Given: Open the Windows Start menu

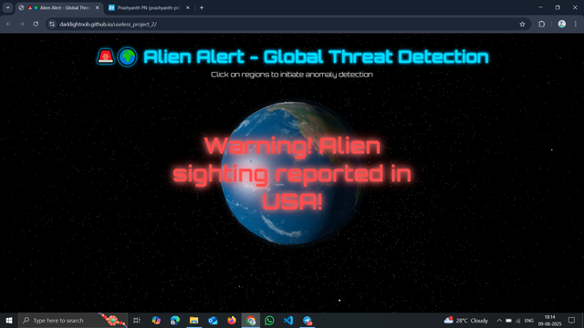Looking at the screenshot, I should pos(9,320).
